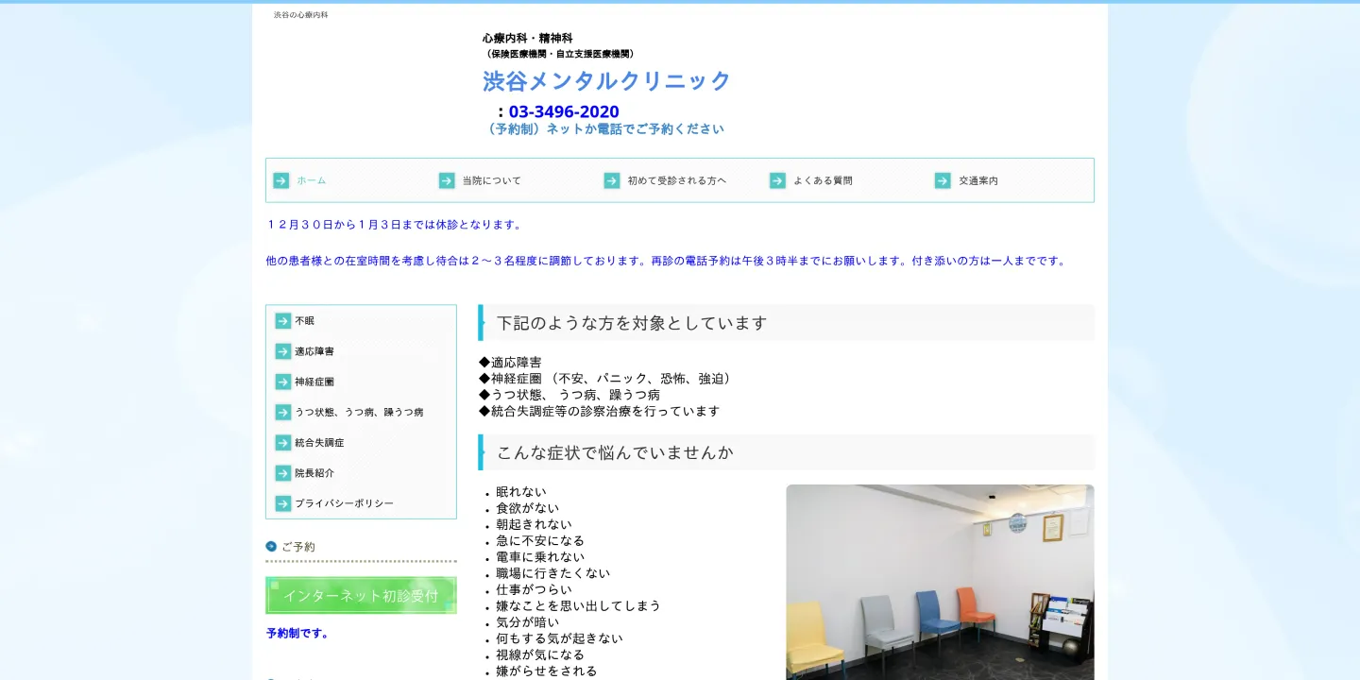This screenshot has width=1360, height=680.
Task: Click the arrow icon next to 統合失調症
Action: 283,442
